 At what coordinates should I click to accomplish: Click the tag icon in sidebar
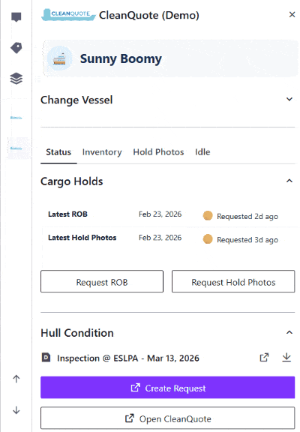tap(16, 48)
